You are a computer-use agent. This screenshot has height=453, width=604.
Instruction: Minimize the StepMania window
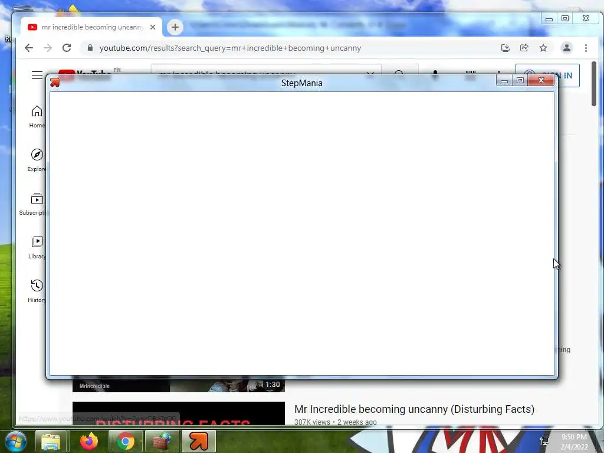click(504, 80)
